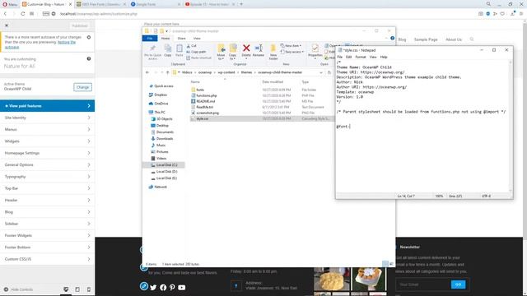527x296 pixels.
Task: Select Quick access in navigation pane
Action: coord(163,86)
